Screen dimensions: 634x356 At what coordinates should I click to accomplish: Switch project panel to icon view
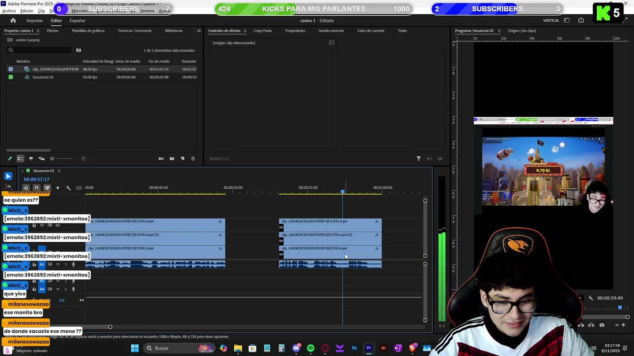31,159
